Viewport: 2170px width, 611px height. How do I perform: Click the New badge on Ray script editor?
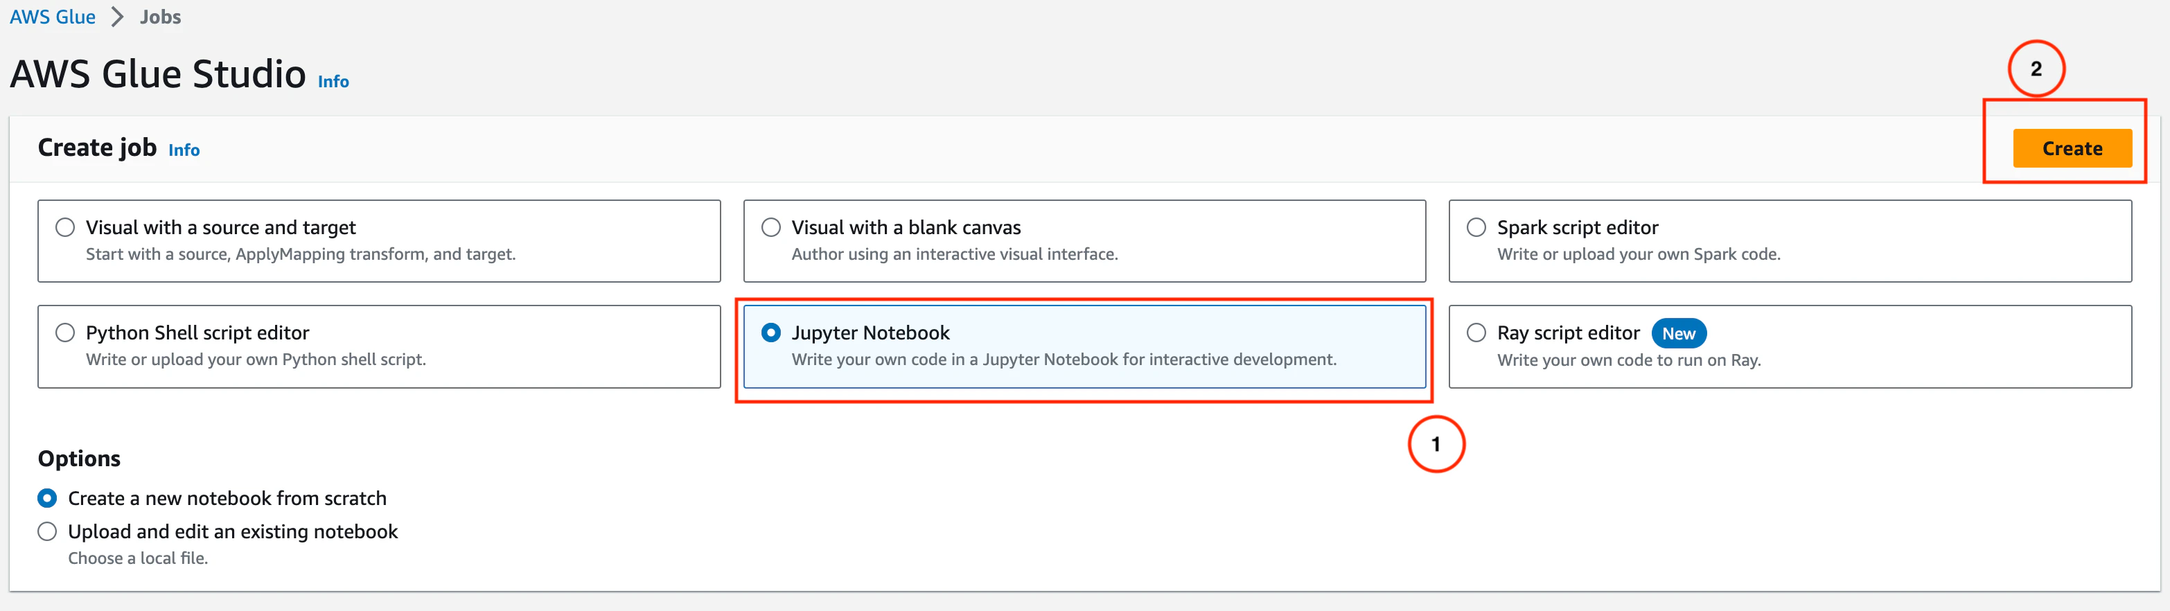(x=1678, y=334)
